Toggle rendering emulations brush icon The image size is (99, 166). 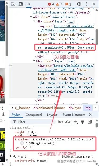(83, 122)
